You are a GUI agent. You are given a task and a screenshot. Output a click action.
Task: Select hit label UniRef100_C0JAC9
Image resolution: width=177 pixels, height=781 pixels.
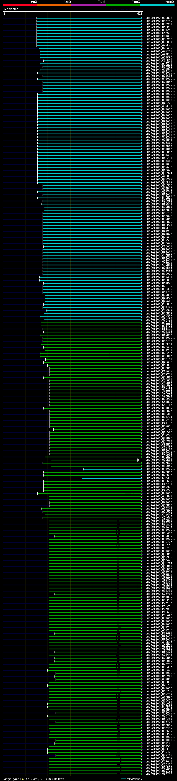[x=158, y=36]
